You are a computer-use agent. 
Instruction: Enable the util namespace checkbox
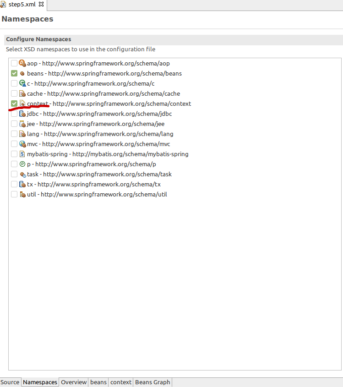tap(14, 195)
